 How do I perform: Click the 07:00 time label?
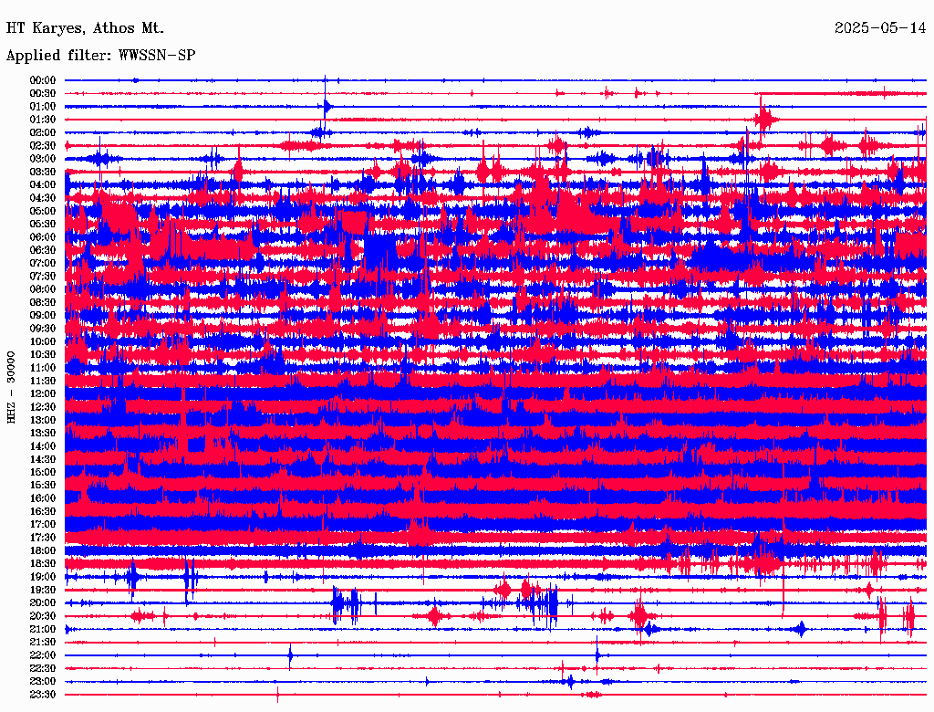pos(43,263)
